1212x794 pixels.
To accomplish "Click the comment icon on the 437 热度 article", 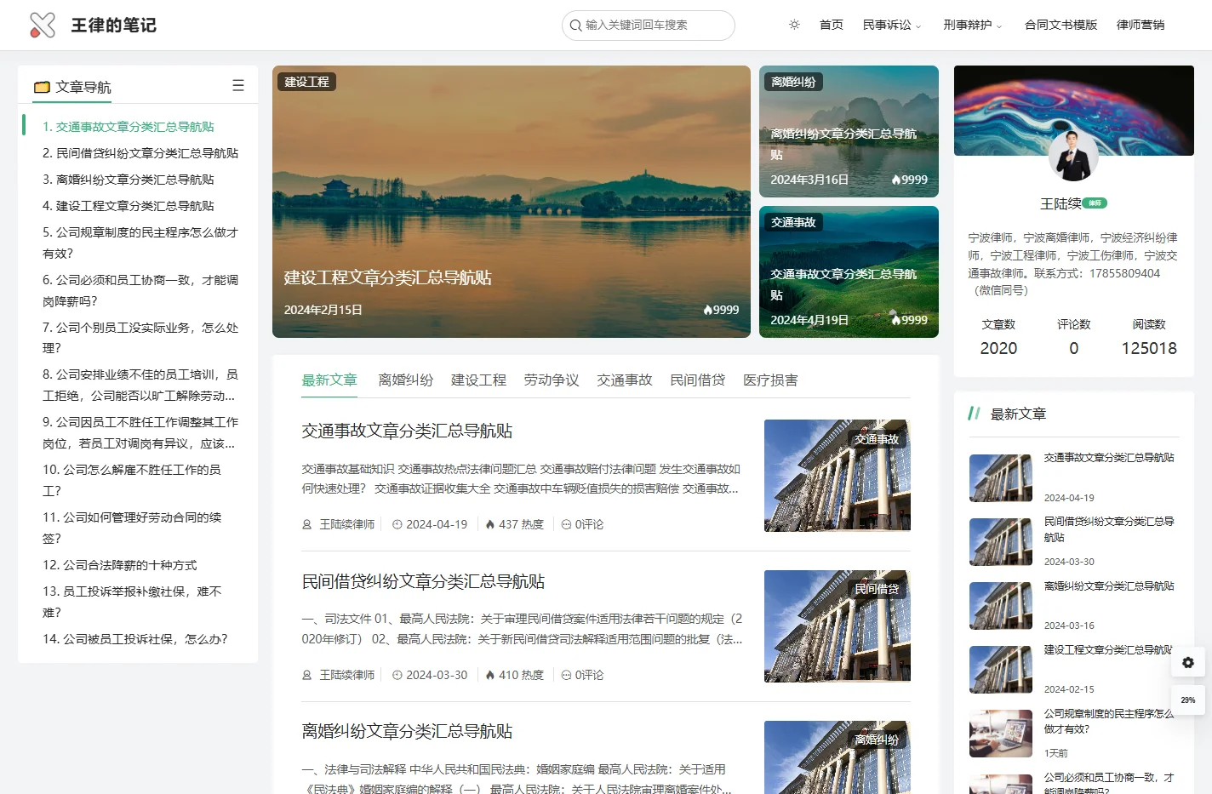I will click(x=566, y=524).
